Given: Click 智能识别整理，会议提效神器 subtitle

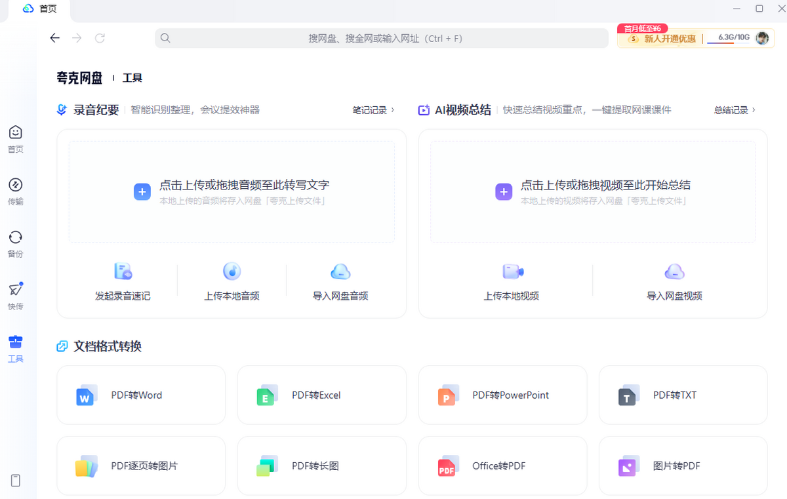Looking at the screenshot, I should pos(195,110).
